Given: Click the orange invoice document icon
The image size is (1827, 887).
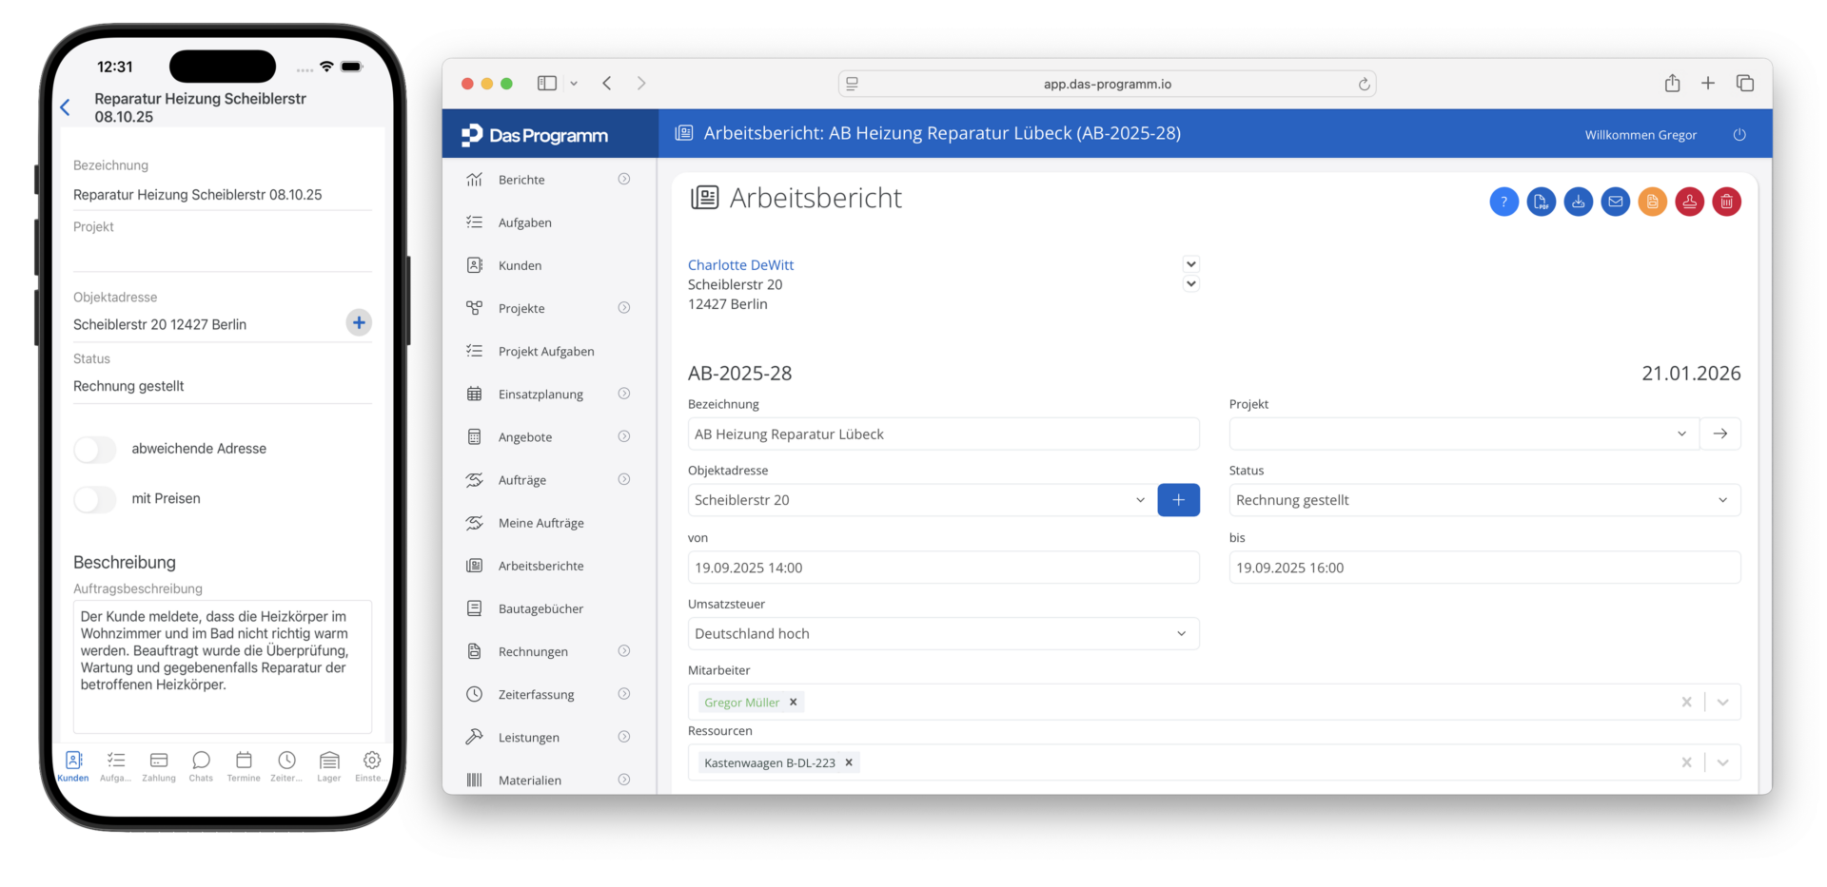Looking at the screenshot, I should [x=1652, y=202].
